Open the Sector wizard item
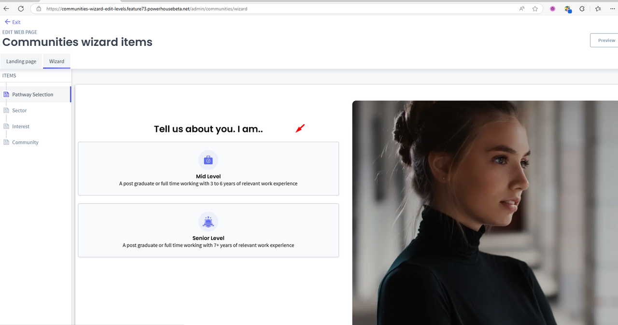 click(x=19, y=111)
